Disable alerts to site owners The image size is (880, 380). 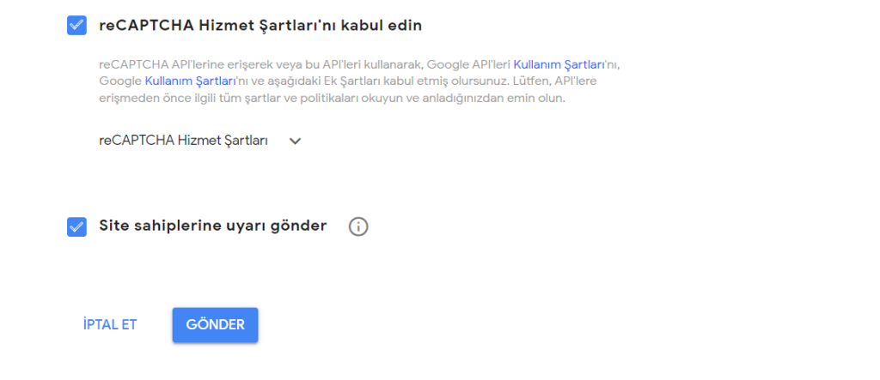tap(76, 226)
